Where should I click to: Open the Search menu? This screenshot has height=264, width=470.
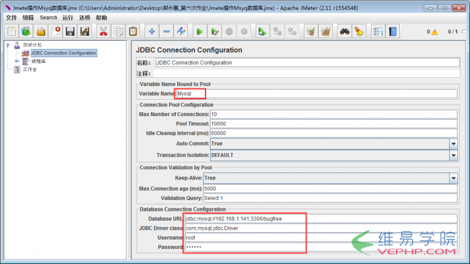pos(48,18)
